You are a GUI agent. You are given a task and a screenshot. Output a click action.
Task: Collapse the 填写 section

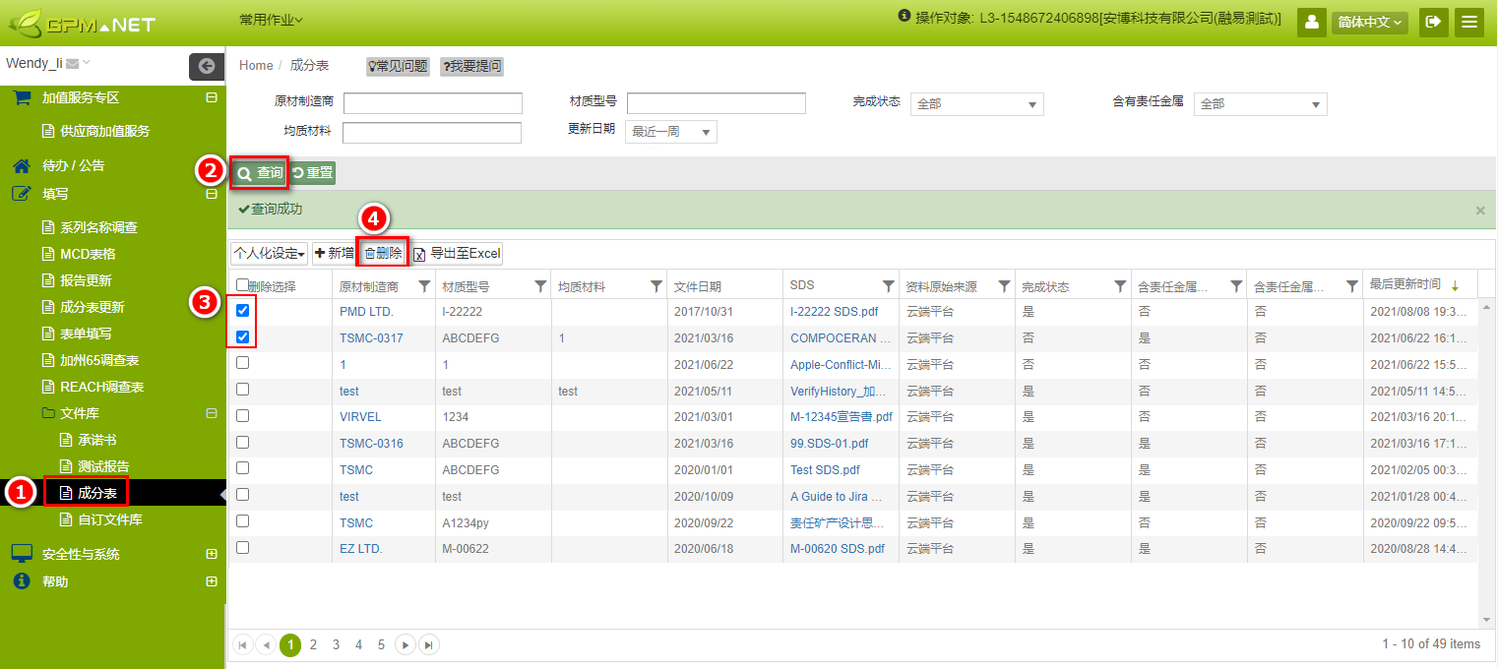[211, 194]
